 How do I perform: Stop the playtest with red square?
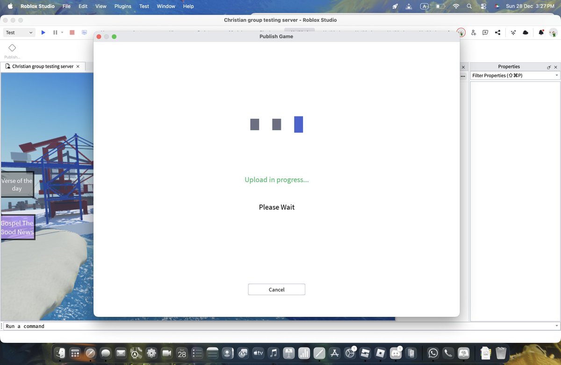pos(72,32)
